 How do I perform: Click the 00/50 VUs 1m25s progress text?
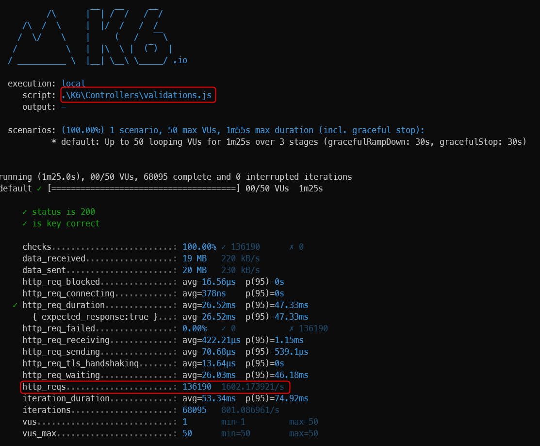coord(284,189)
